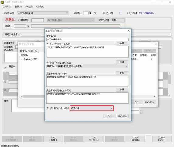Close the 設定ファイル管理 dialog with X
174x147 pixels.
click(155, 44)
